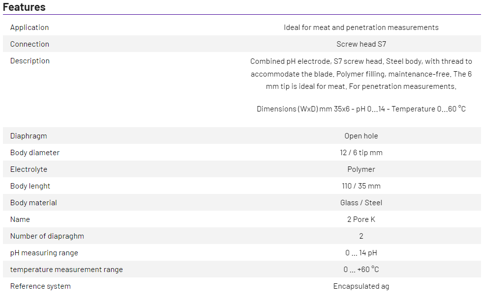Click the Description row label
Viewport: 483px width, 300px height.
click(30, 61)
